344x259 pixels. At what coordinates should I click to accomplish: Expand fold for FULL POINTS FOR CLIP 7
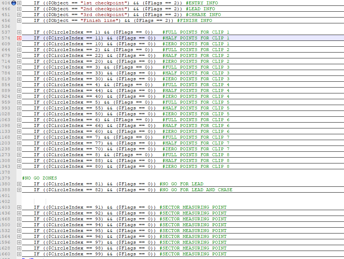point(19,137)
